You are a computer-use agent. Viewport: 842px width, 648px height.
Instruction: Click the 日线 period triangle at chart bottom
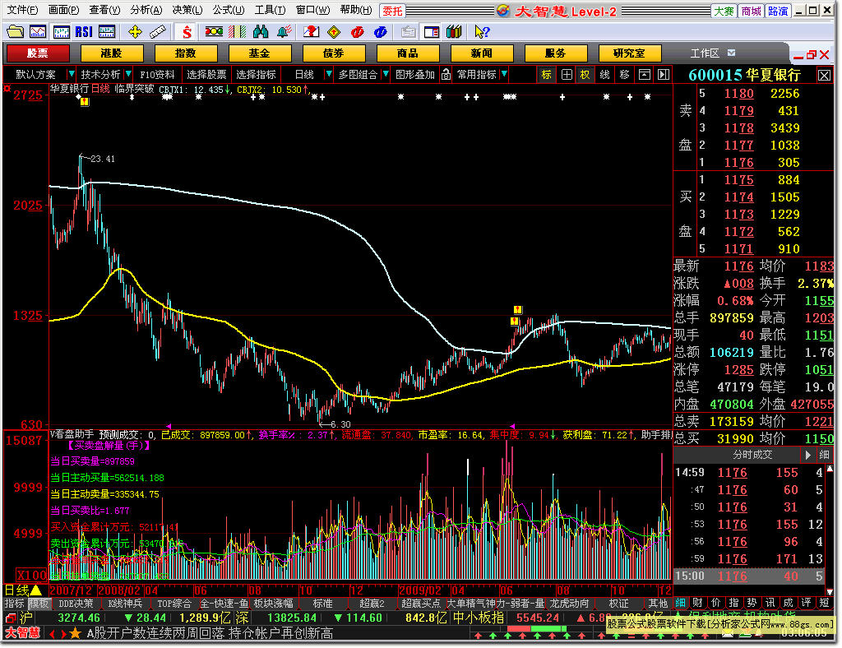tap(35, 590)
